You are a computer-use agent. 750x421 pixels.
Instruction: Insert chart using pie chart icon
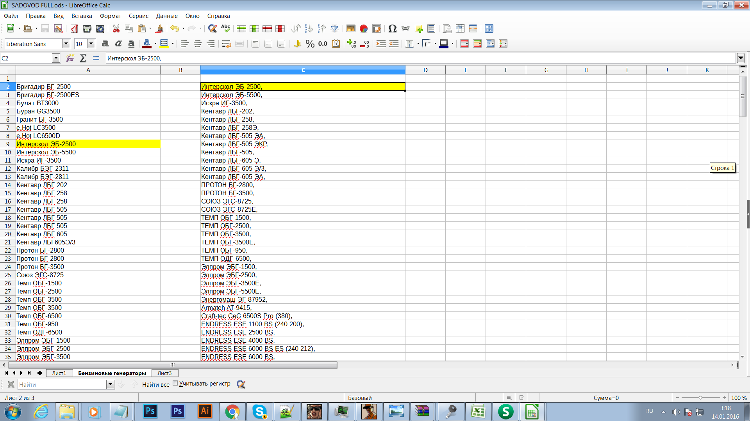364,28
